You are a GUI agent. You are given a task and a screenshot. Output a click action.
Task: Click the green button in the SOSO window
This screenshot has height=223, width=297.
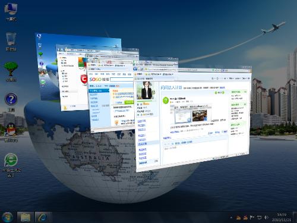point(129,102)
